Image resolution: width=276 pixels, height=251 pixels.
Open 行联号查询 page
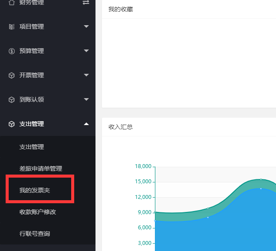pos(35,234)
